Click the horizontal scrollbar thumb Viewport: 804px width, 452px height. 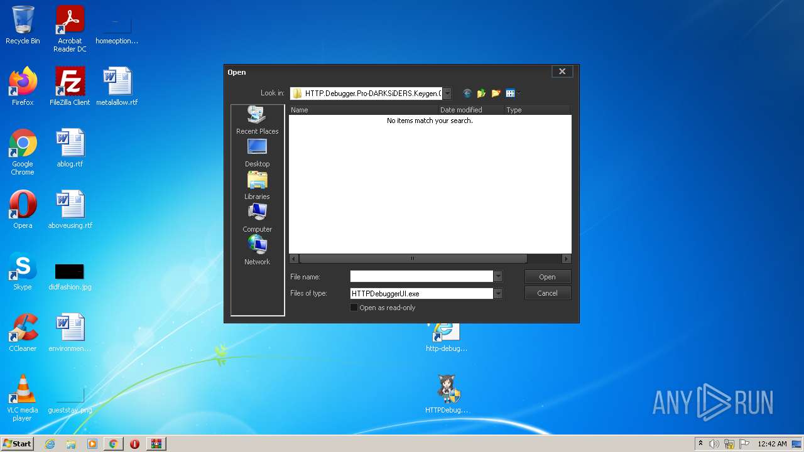click(413, 259)
